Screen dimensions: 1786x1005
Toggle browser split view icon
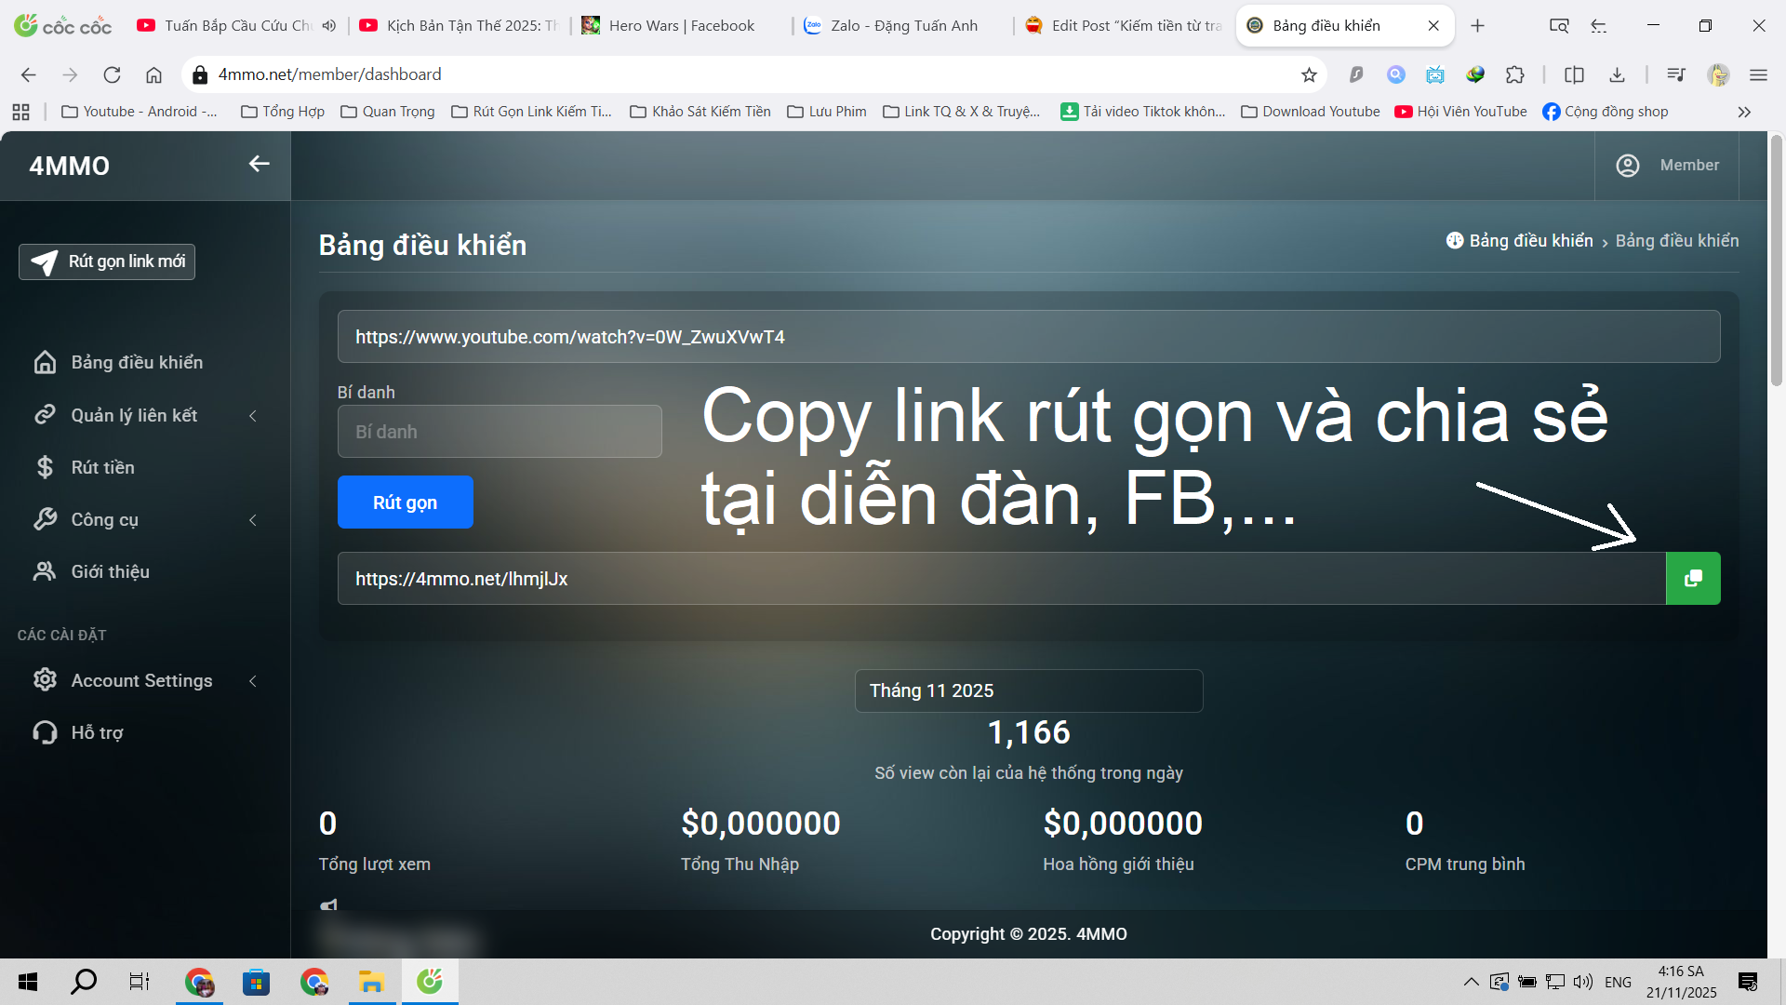tap(1574, 74)
